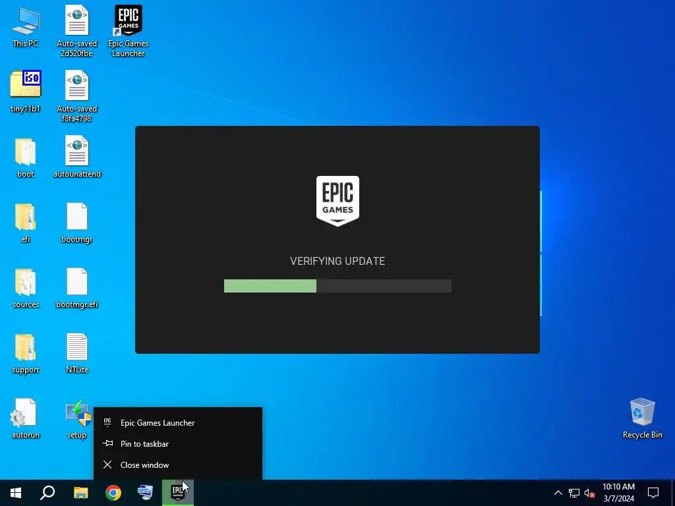The height and width of the screenshot is (506, 675).
Task: Click the VERIFYING UPDATE status text
Action: coord(337,261)
